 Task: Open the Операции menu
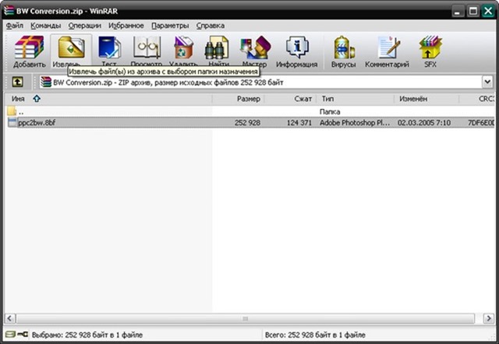(x=85, y=26)
